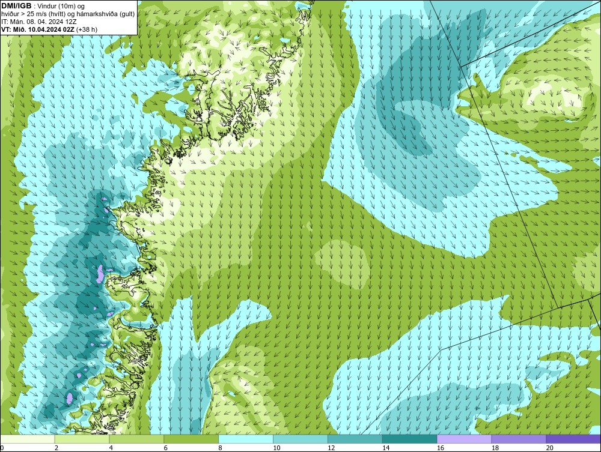Viewport: 601px width, 452px height.
Task: Click the 4-6 m/s green legend swatch
Action: pos(136,439)
